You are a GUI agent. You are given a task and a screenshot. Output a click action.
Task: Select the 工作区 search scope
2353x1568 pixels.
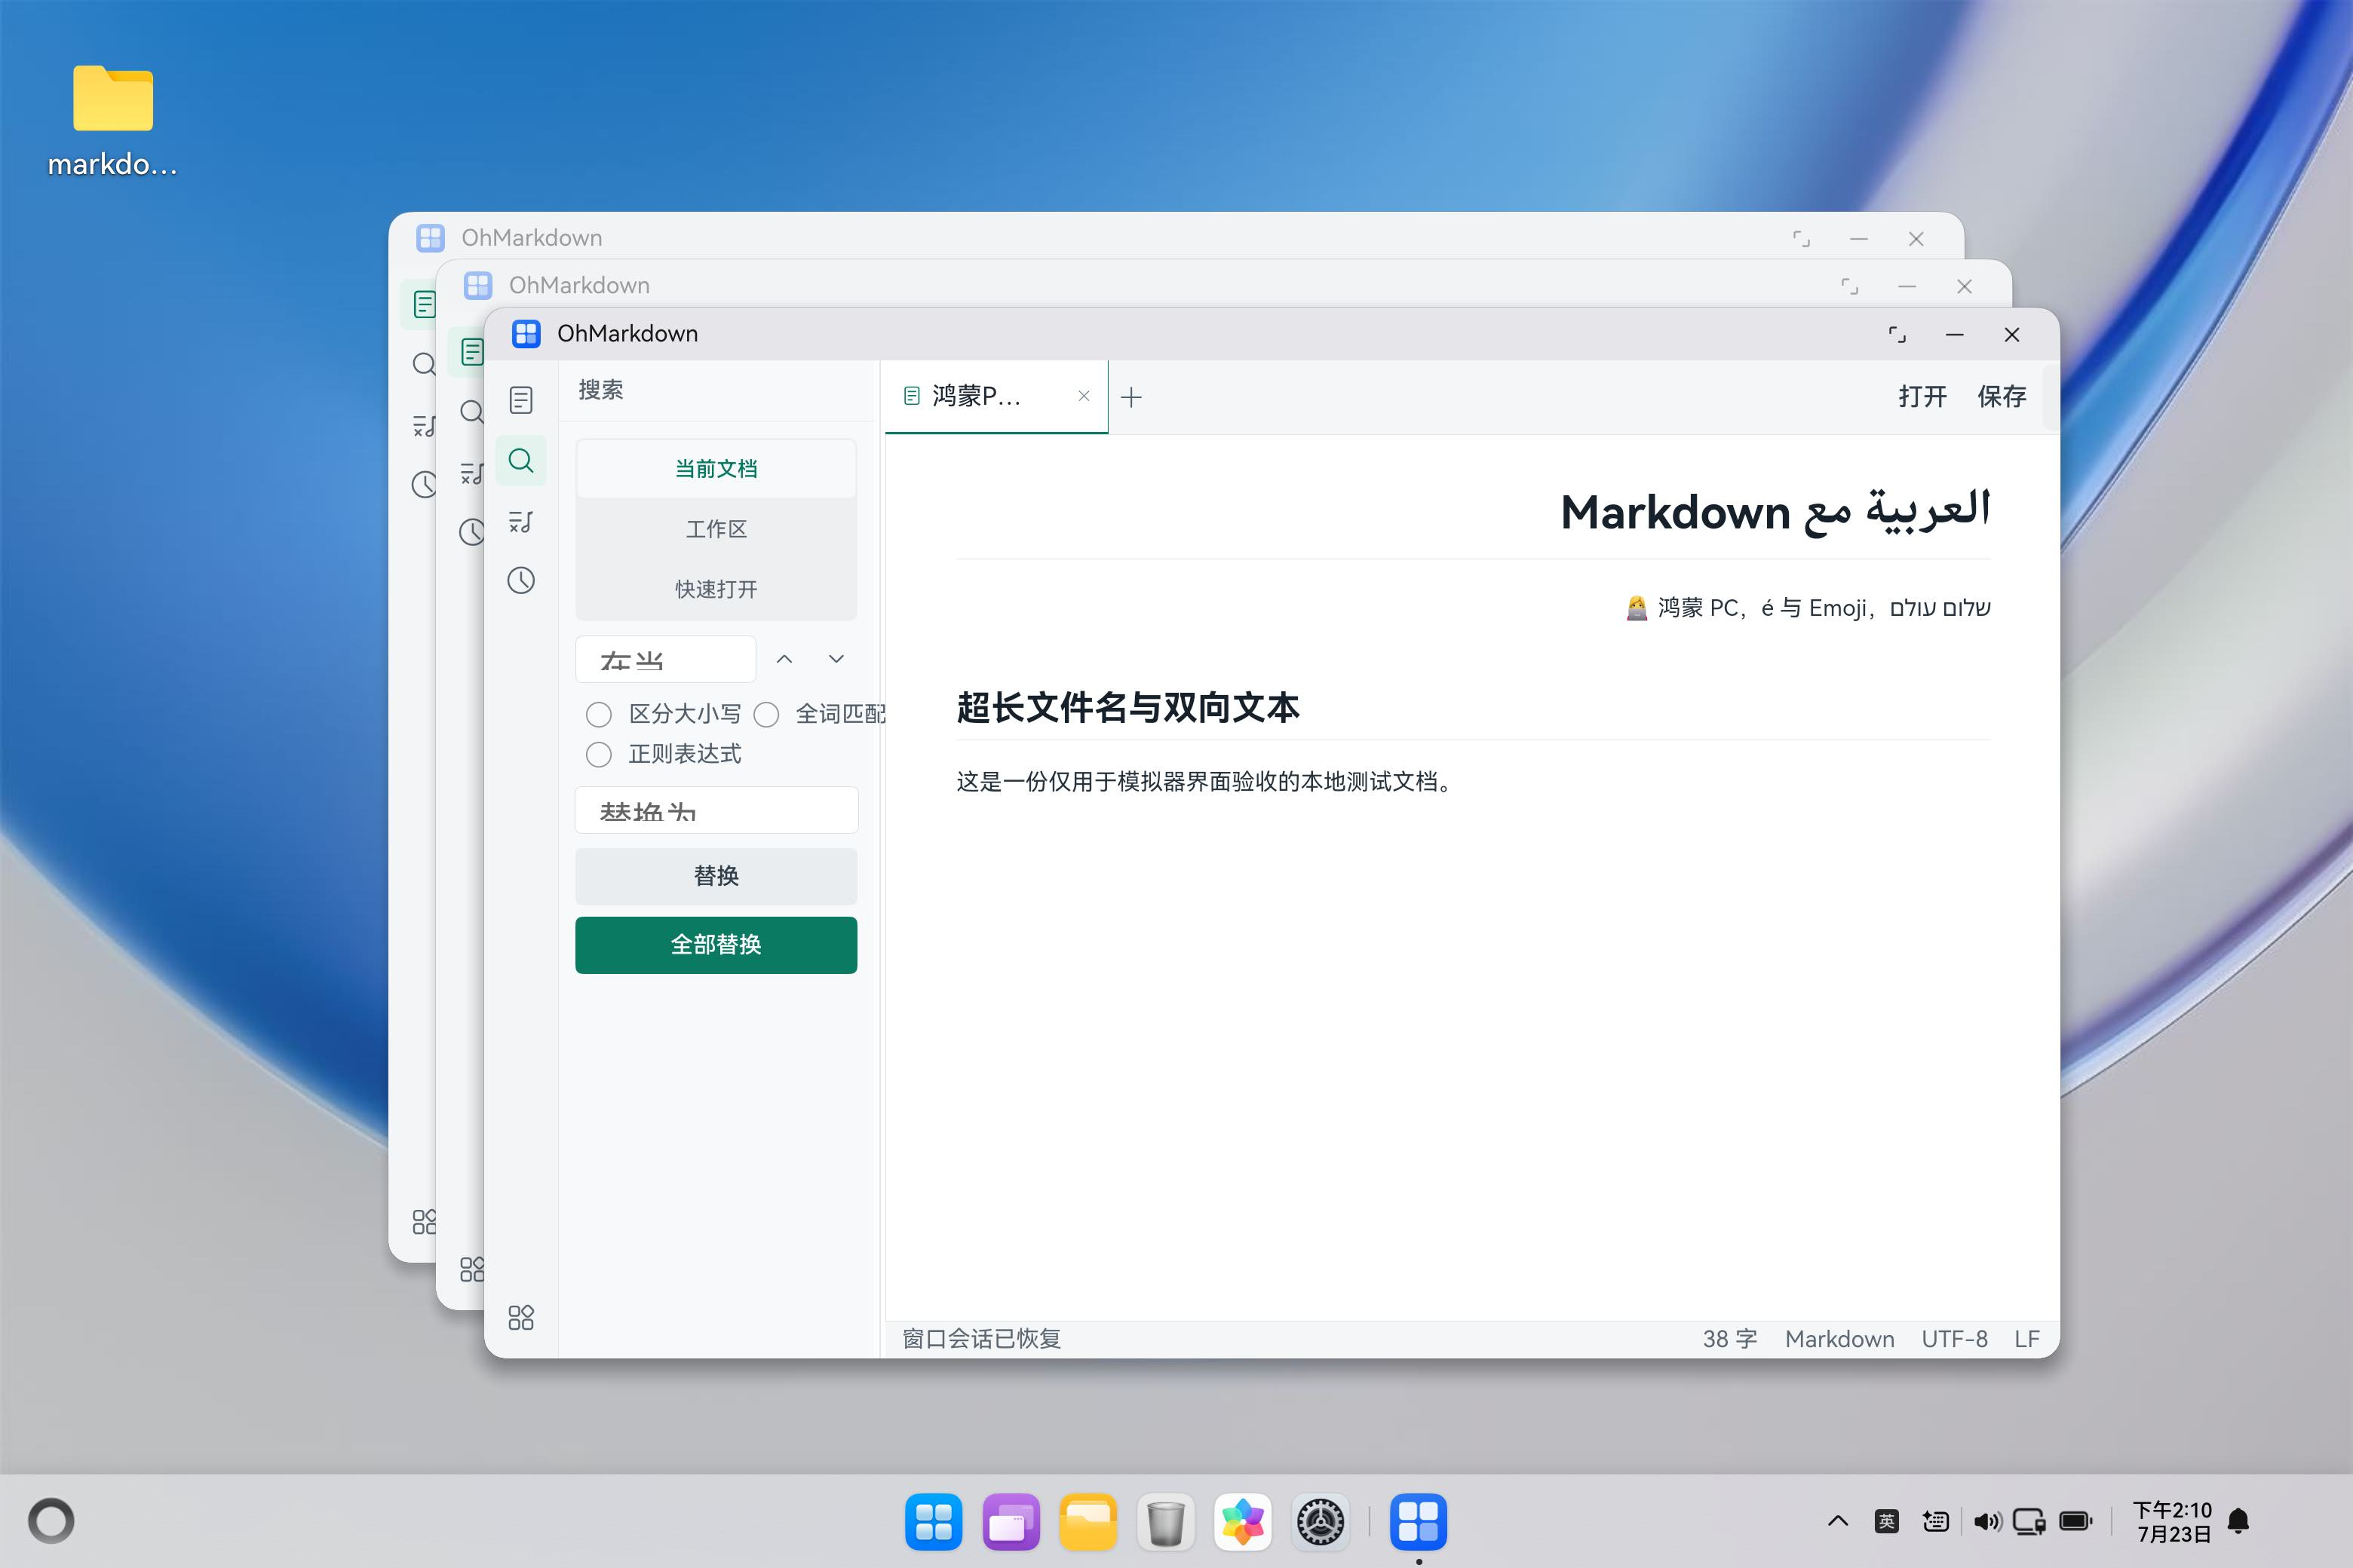[716, 529]
